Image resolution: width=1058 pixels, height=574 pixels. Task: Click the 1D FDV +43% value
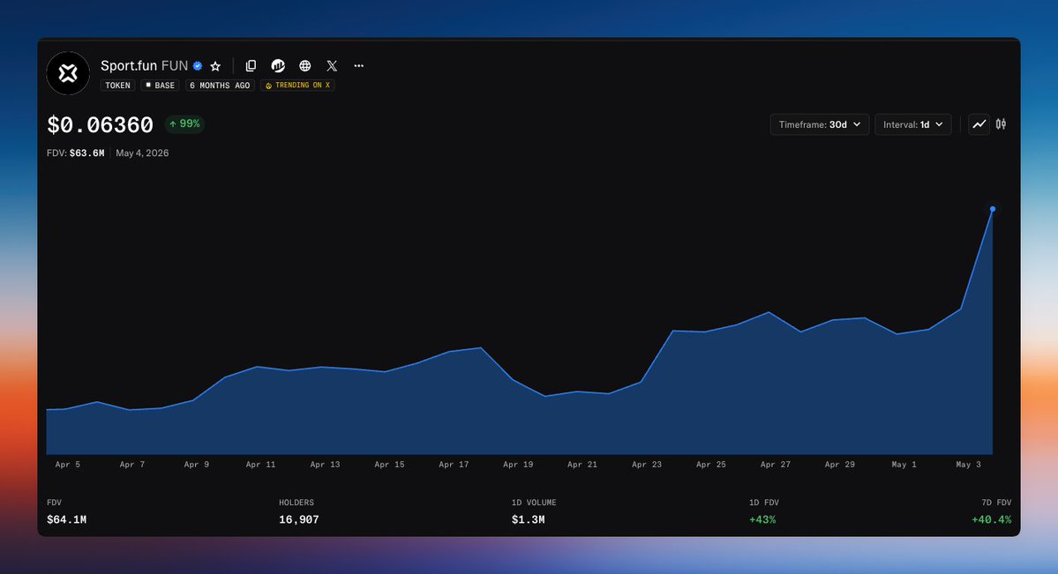click(762, 520)
